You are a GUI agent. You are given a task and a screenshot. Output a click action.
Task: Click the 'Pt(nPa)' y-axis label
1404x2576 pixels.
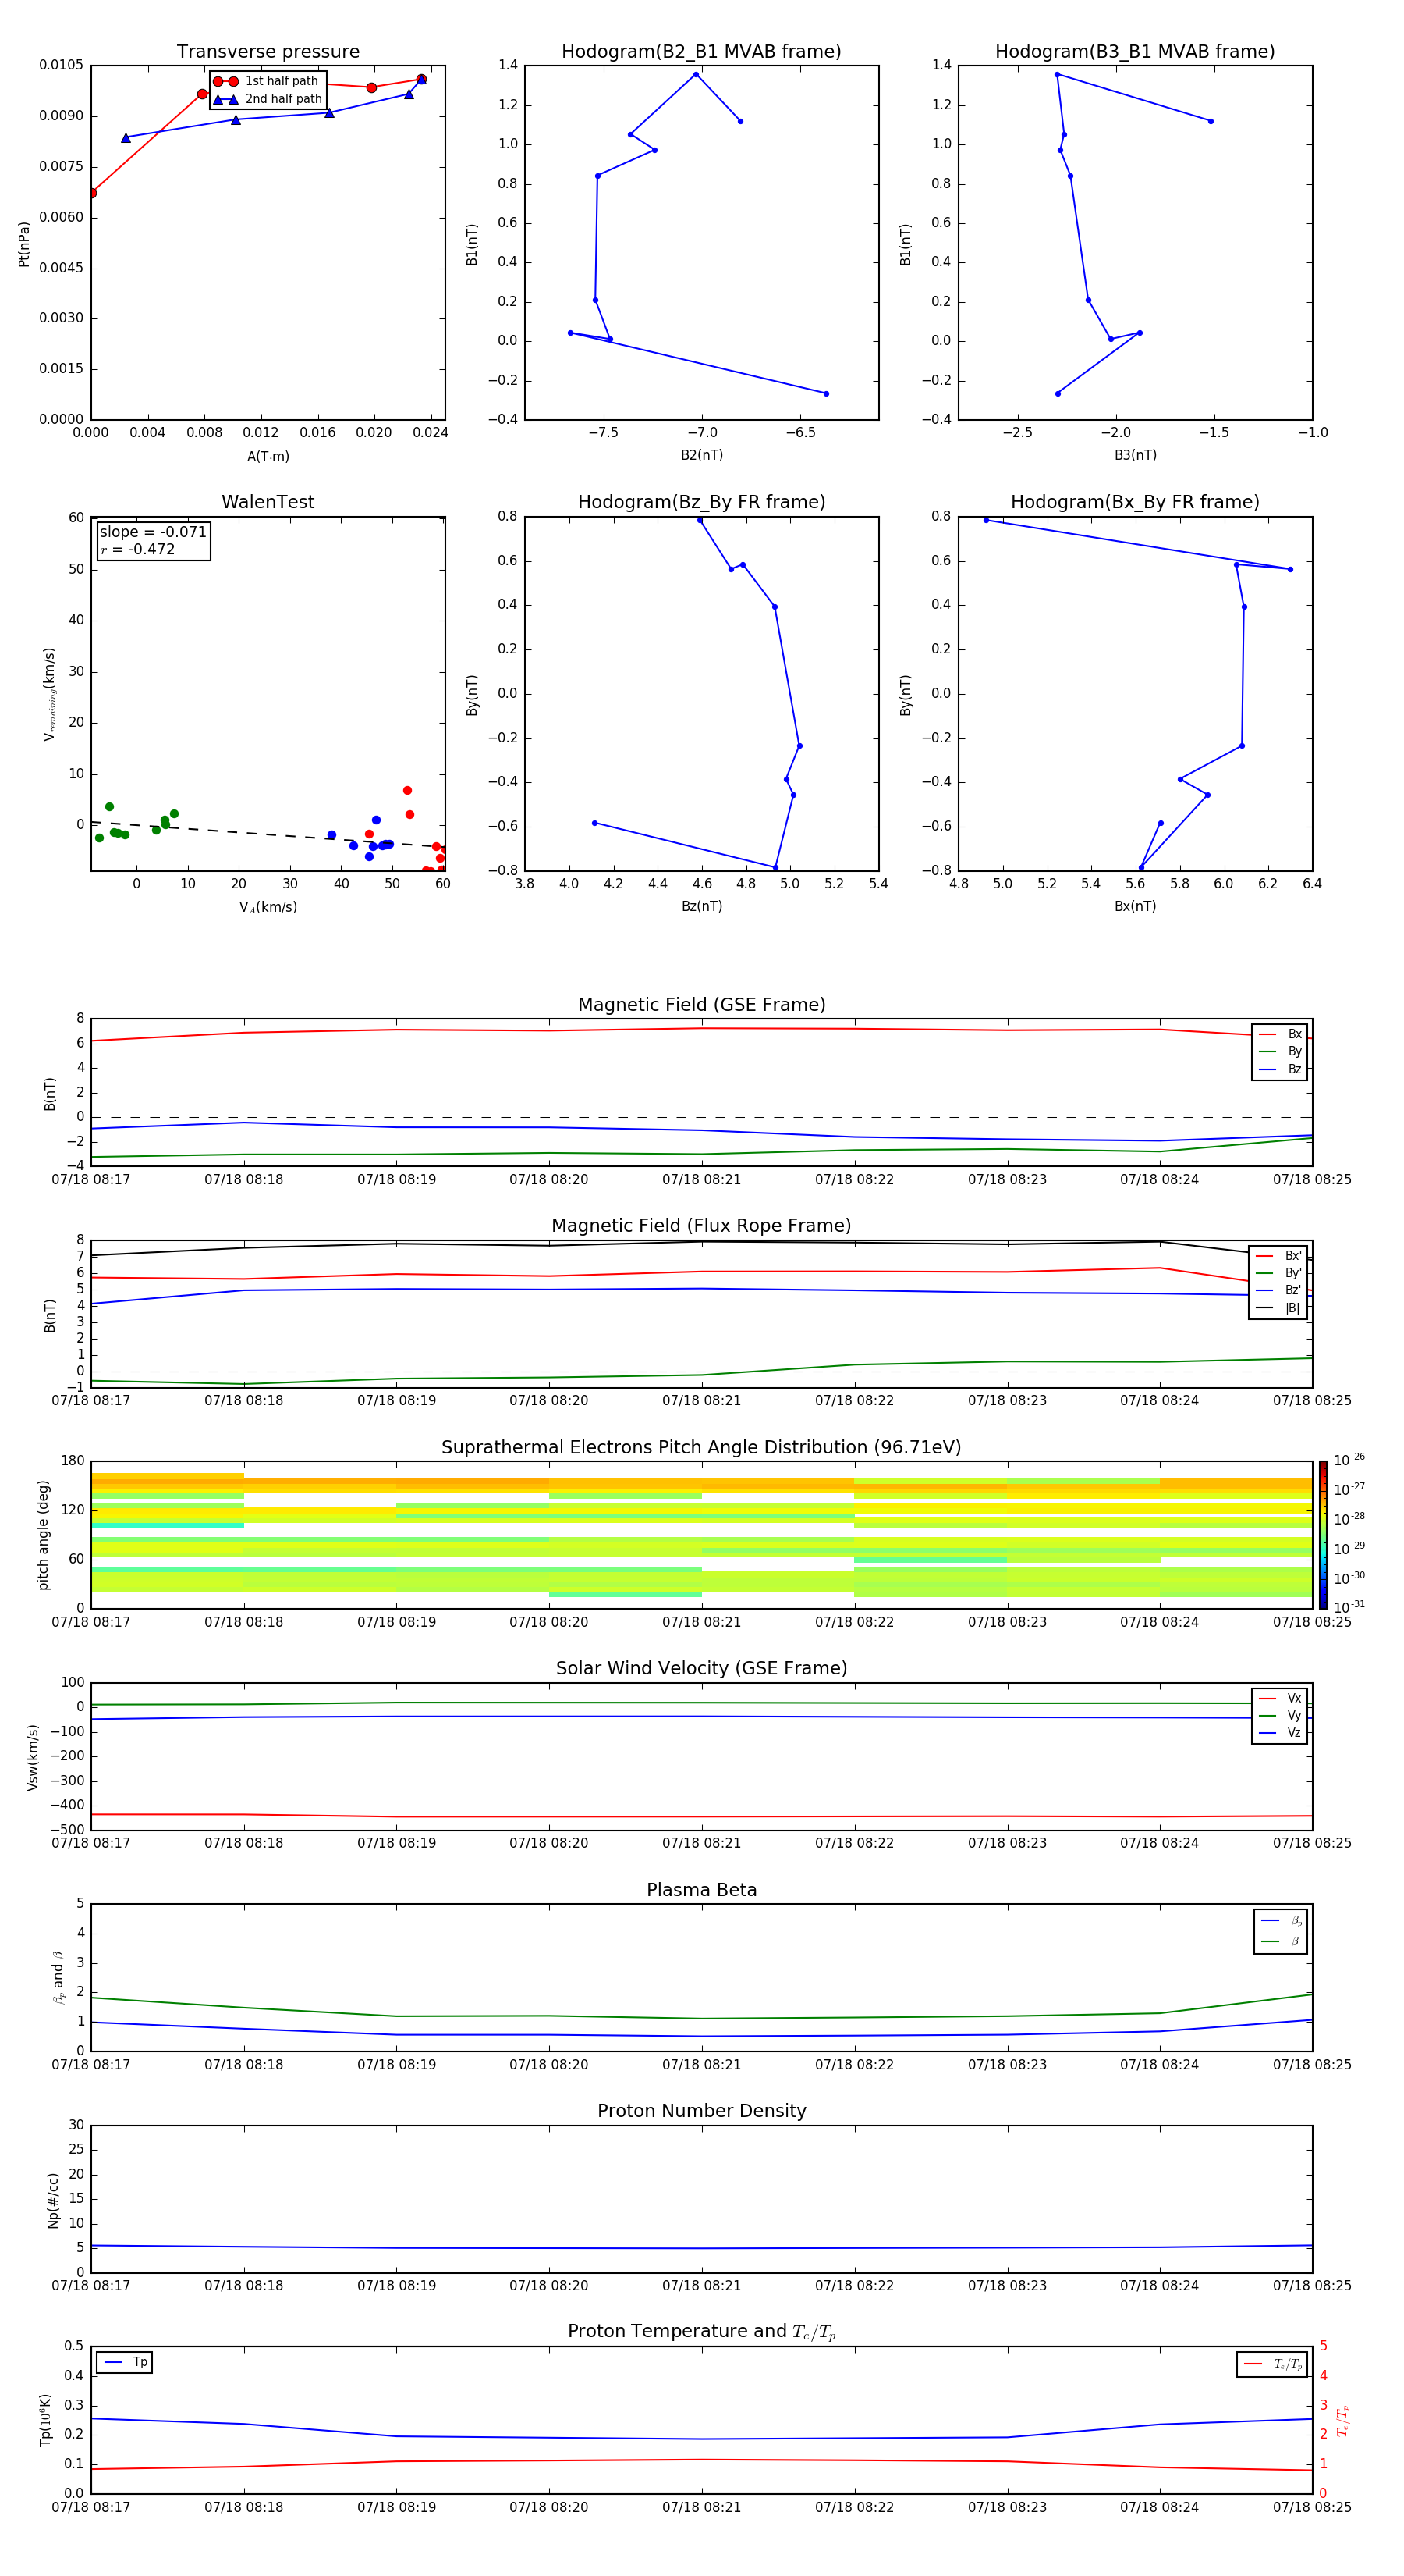coord(24,244)
